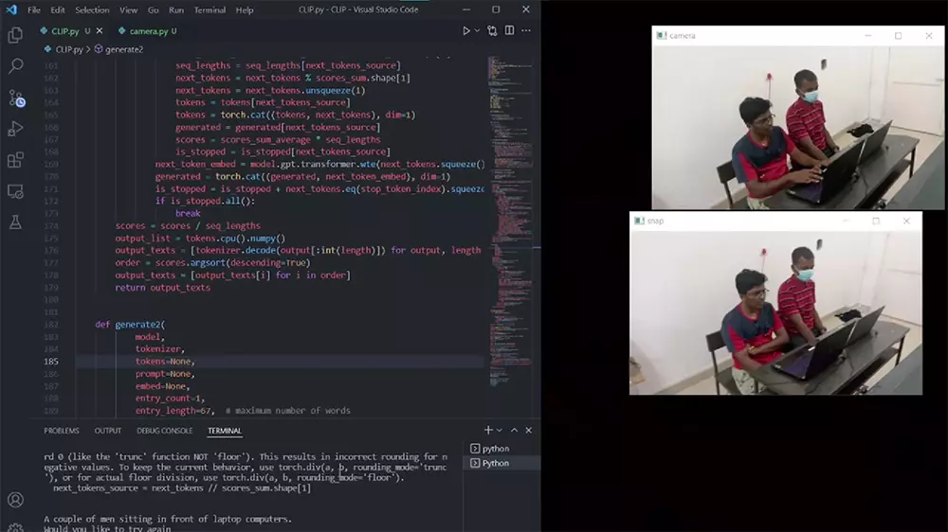Open the Extensions view
This screenshot has height=532, width=948.
15,160
